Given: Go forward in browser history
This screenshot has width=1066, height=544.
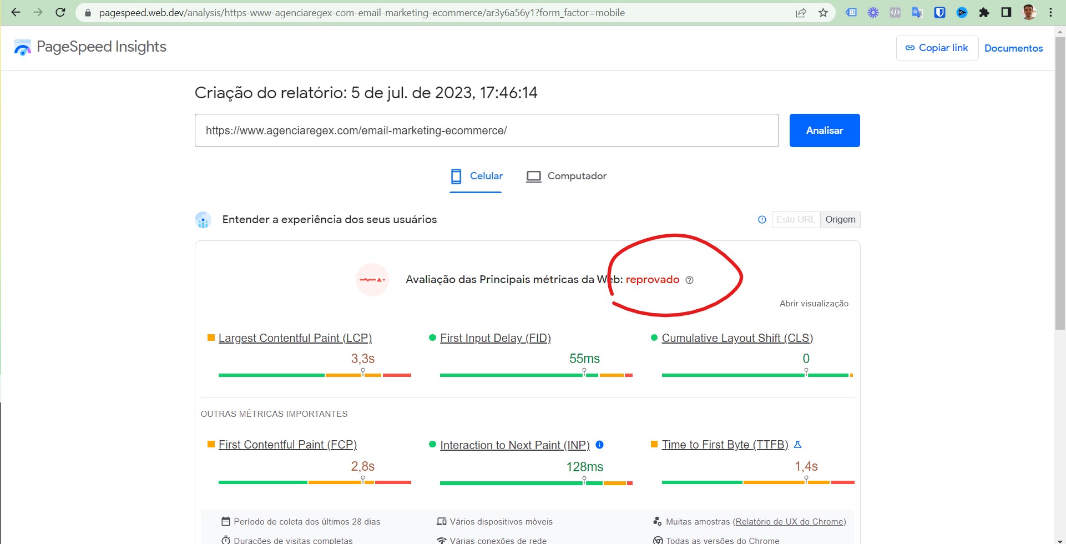Looking at the screenshot, I should point(38,12).
